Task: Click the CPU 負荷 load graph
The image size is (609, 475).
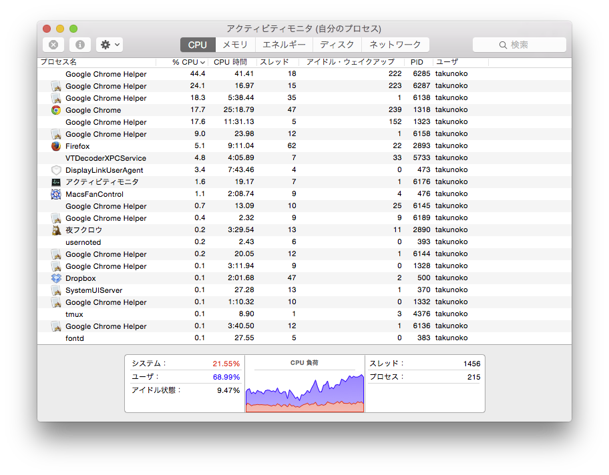Action: pos(305,393)
